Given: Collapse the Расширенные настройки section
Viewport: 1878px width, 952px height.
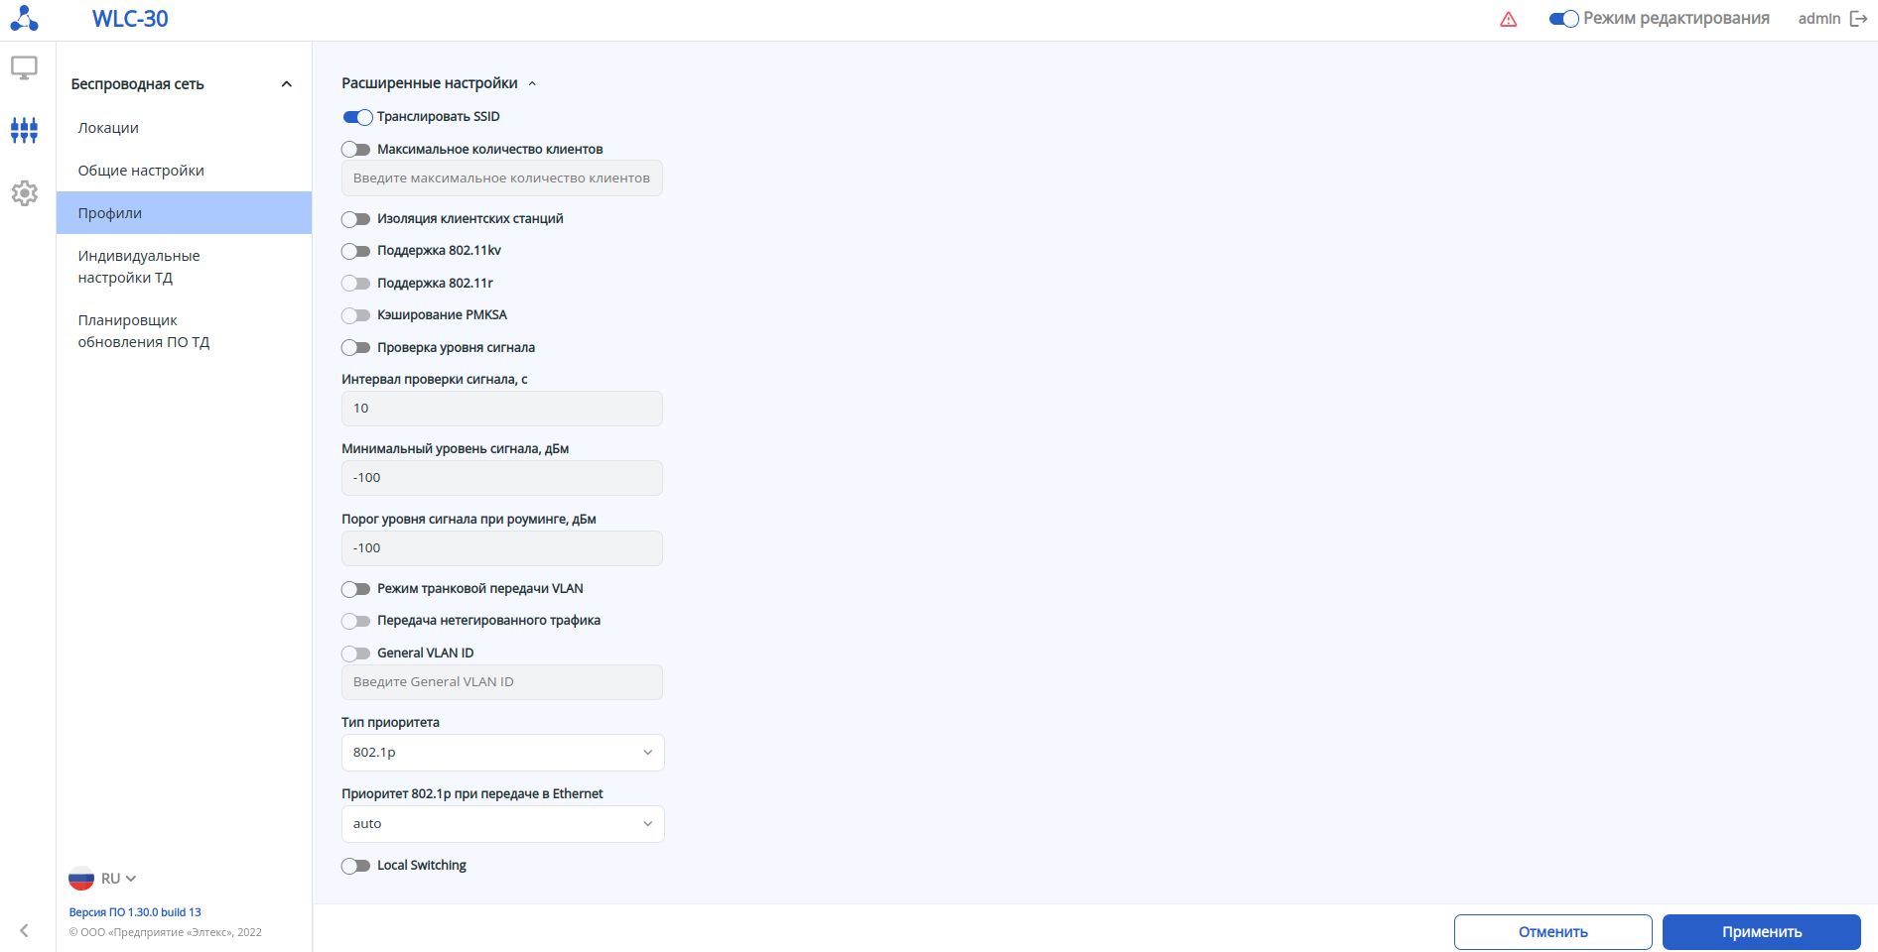Looking at the screenshot, I should (x=532, y=84).
